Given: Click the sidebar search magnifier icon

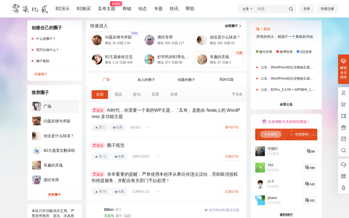Looking at the screenshot, I should click(x=344, y=150).
